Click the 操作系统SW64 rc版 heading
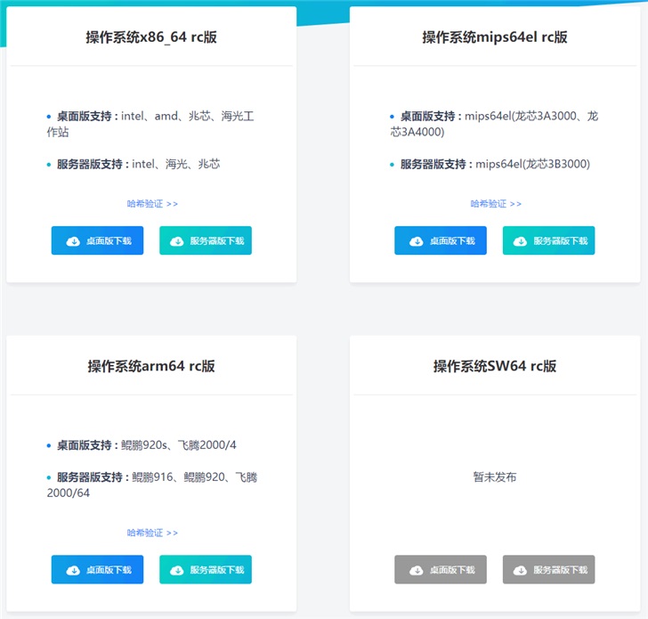This screenshot has height=619, width=648. 495,366
